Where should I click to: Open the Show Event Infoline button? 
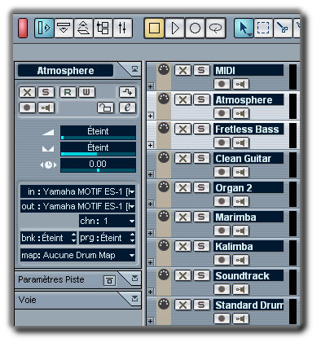tap(64, 28)
